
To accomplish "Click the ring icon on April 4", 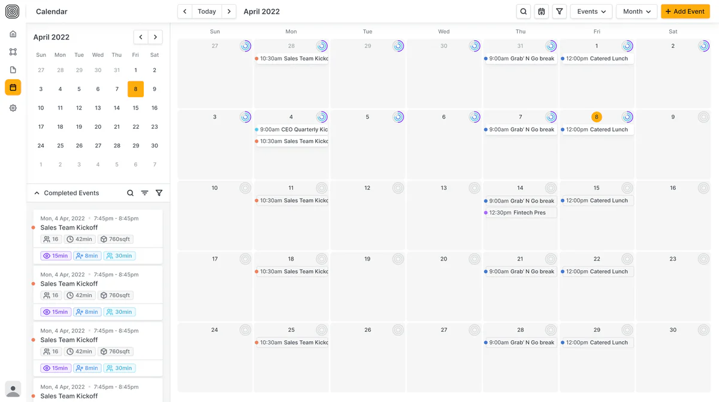I will [322, 117].
